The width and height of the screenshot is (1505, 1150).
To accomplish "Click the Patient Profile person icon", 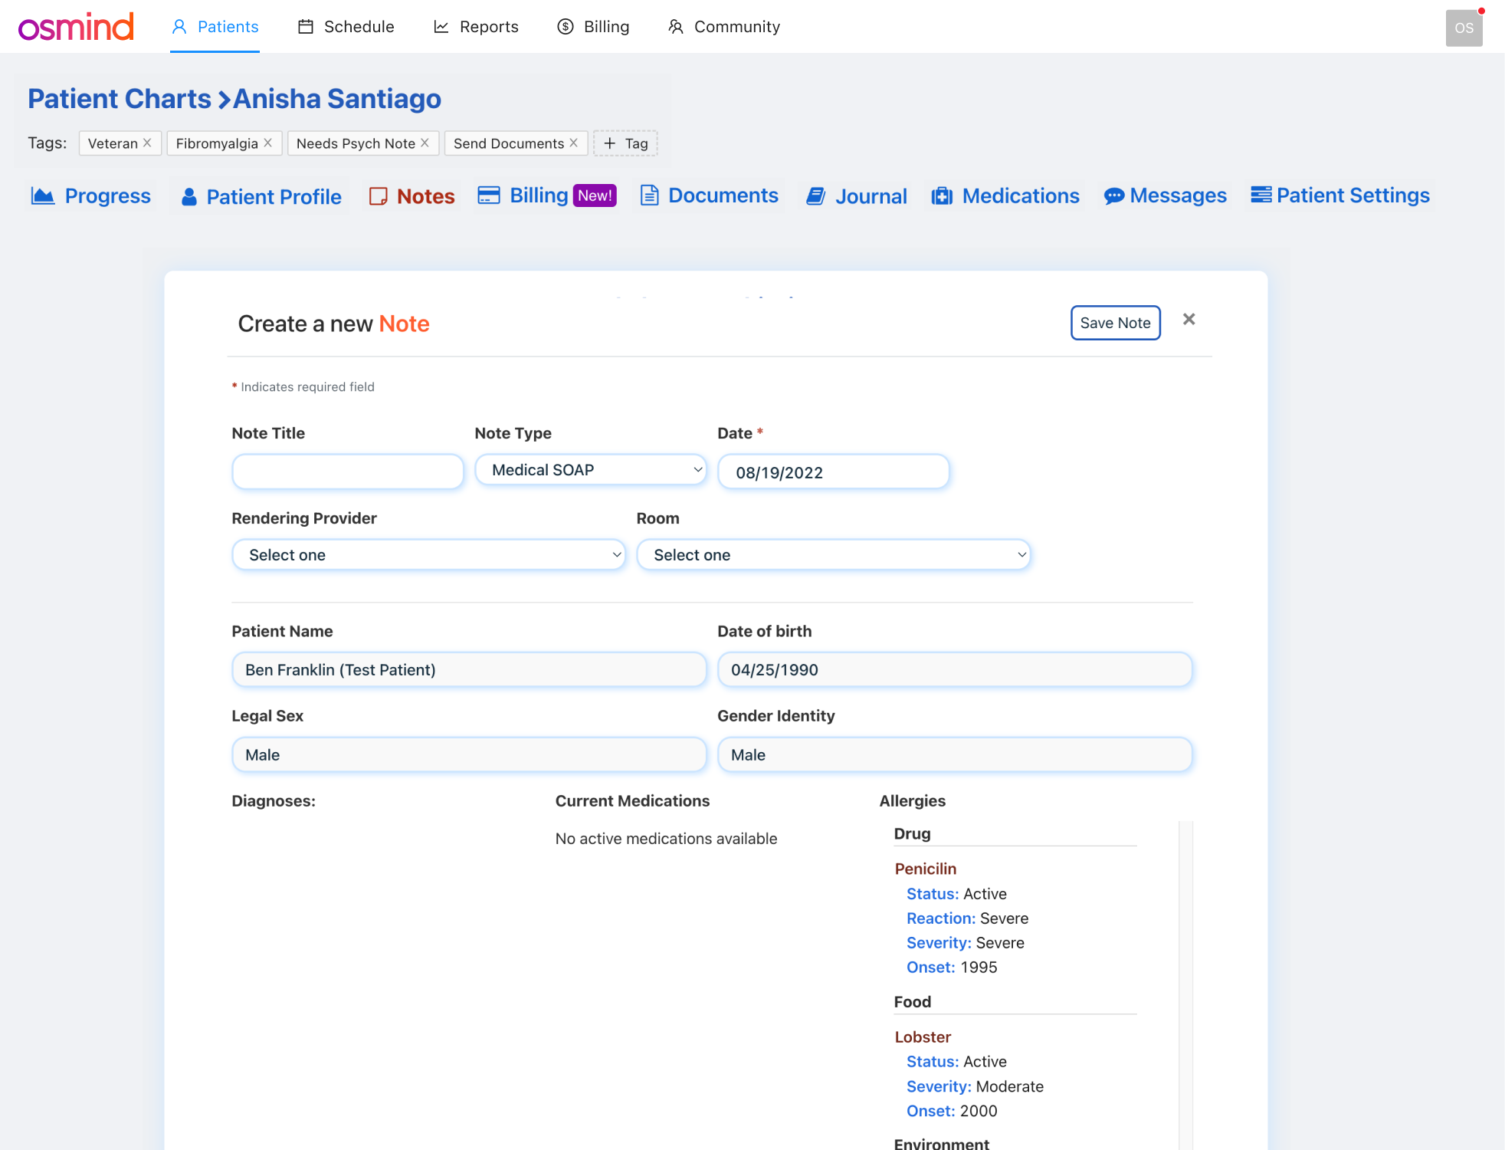I will click(x=189, y=197).
